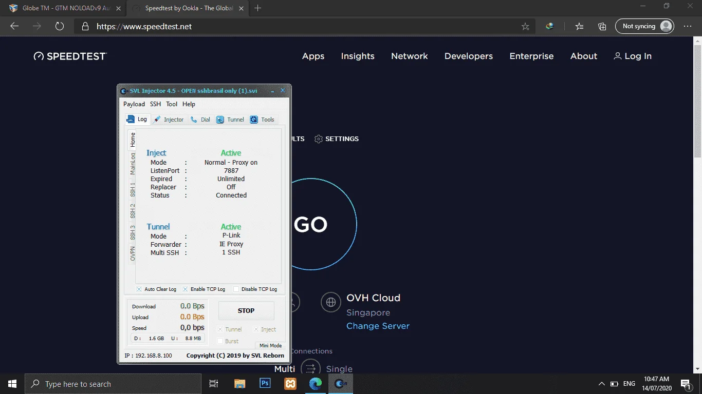Screen dimensions: 702x394
Task: Toggle the Enable TCP Log checkbox
Action: coord(186,289)
